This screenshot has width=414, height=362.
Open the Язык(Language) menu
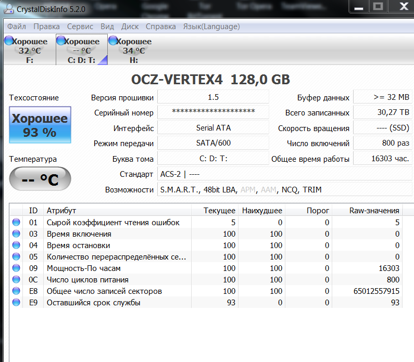(x=211, y=27)
